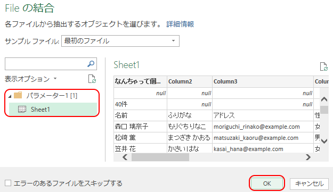Image resolution: width=333 pixels, height=192 pixels.
Task: Click matsuzaki_kaoru@example.com cell
Action: click(263, 138)
